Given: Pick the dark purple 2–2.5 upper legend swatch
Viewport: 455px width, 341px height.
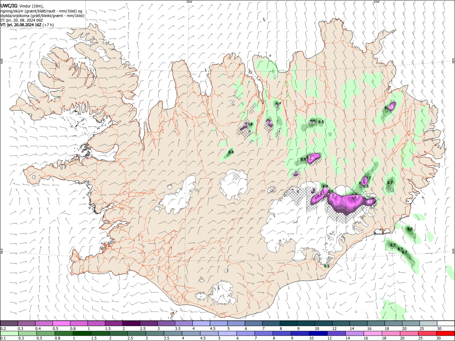Looking at the screenshot, I should pos(131,323).
